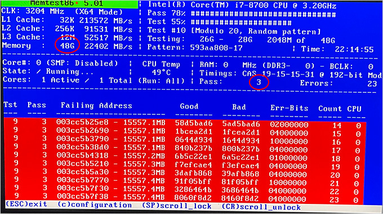Click the Errors count 23
The image size is (383, 214).
click(372, 84)
